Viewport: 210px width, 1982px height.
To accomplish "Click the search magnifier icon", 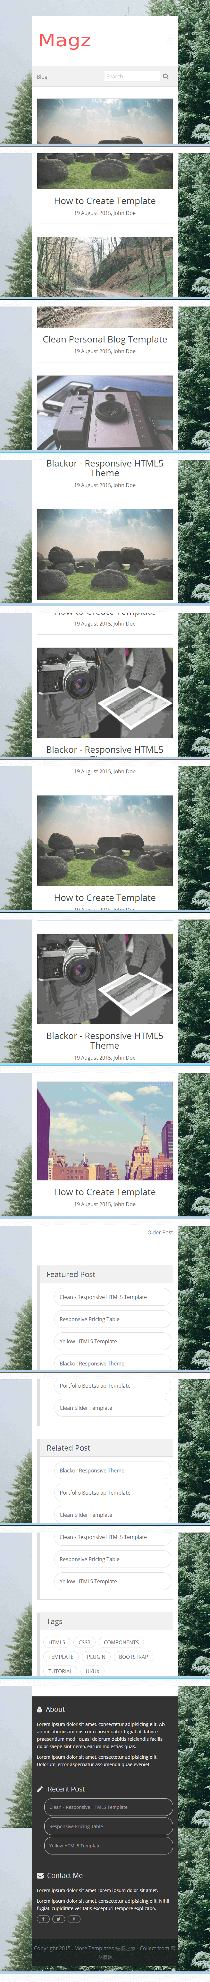I will click(165, 76).
